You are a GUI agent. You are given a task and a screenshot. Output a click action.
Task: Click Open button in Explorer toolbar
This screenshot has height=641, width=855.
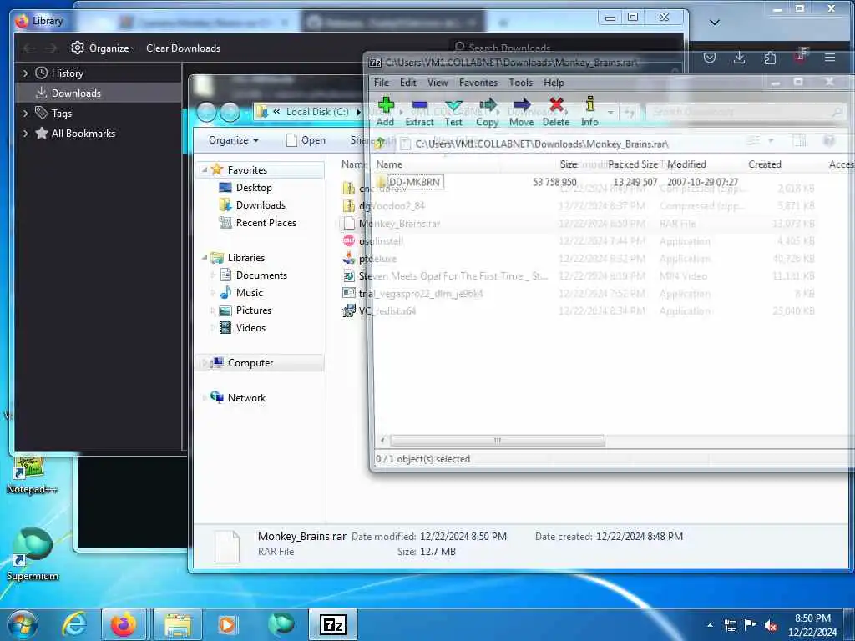tap(306, 140)
